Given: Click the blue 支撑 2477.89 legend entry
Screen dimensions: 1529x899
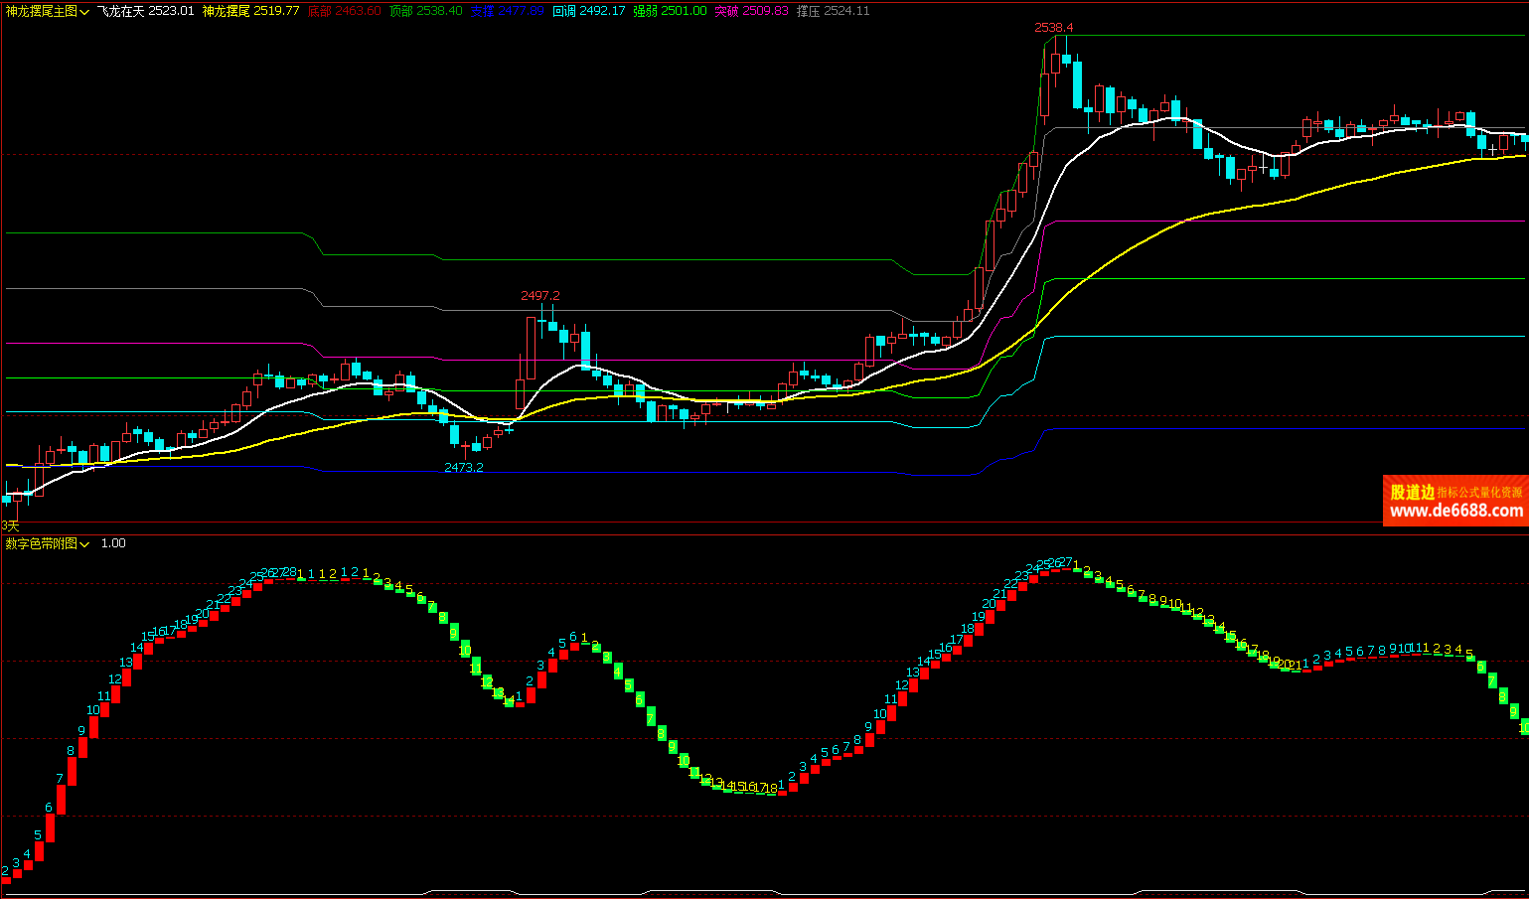Looking at the screenshot, I should click(507, 11).
